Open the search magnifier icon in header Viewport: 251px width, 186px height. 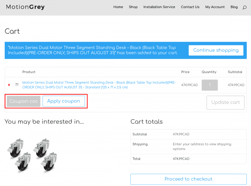click(x=244, y=8)
